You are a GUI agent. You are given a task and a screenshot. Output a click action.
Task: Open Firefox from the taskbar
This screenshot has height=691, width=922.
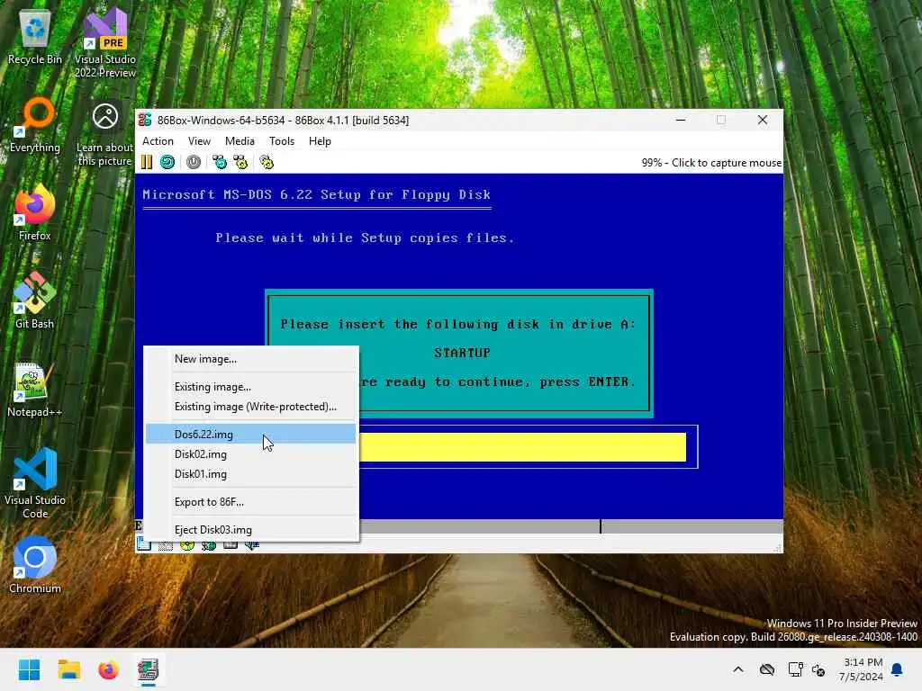click(108, 669)
